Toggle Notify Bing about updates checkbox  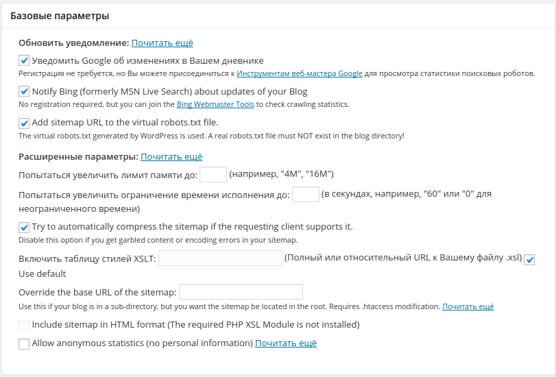pyautogui.click(x=24, y=91)
